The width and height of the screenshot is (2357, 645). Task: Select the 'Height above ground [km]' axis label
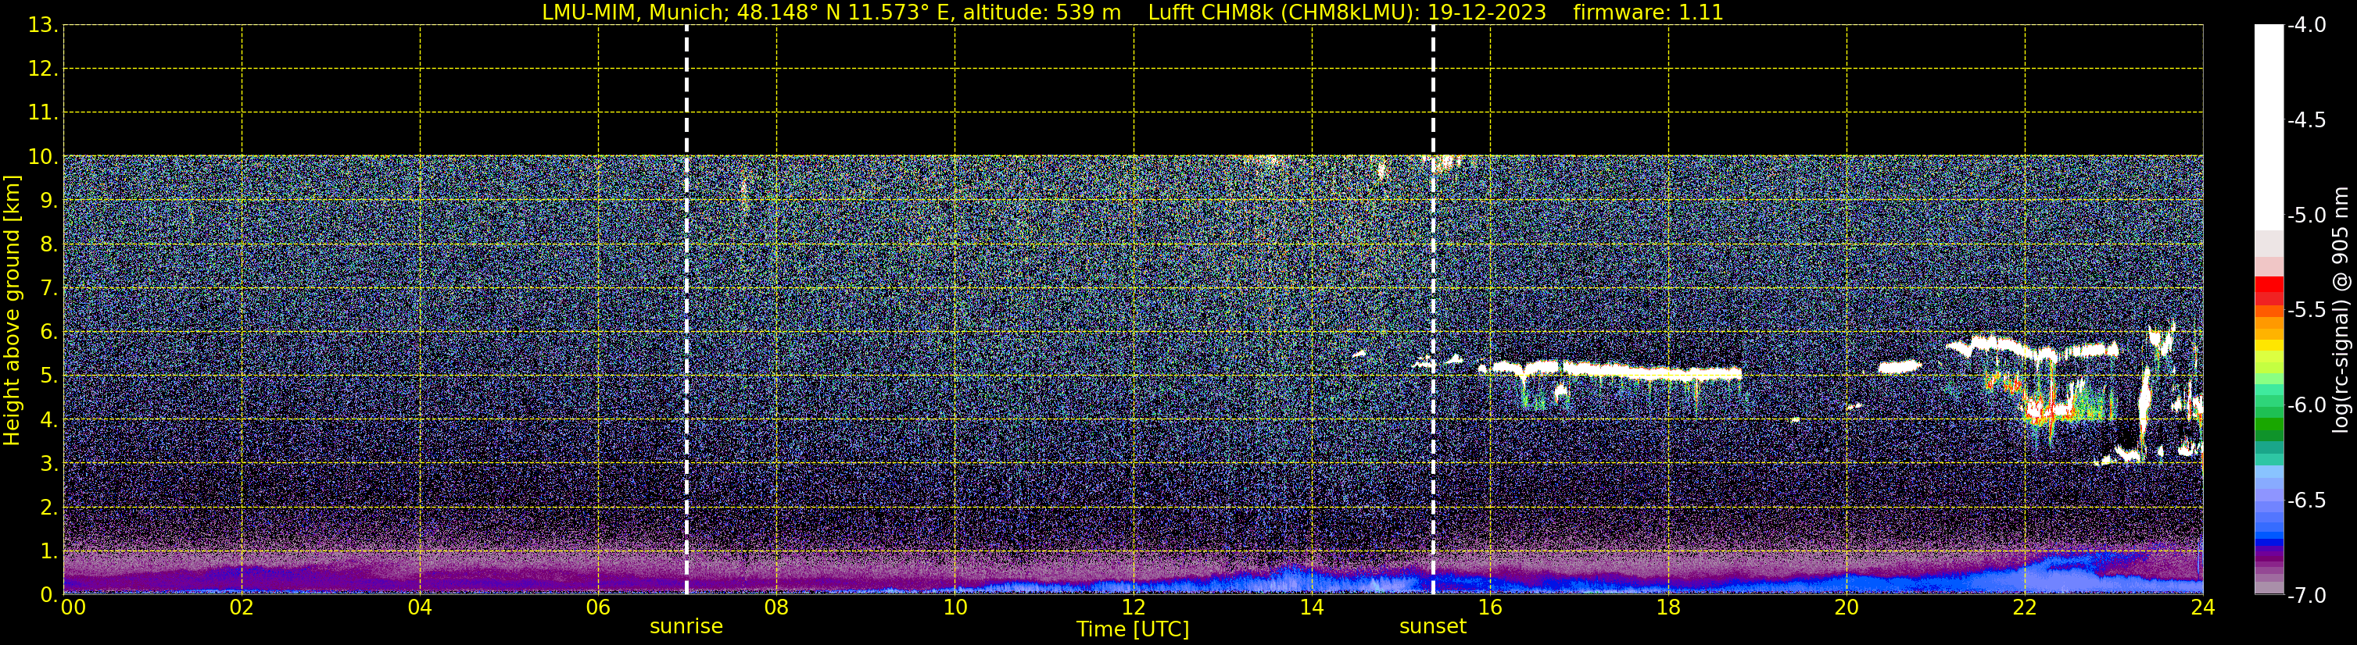tap(12, 311)
